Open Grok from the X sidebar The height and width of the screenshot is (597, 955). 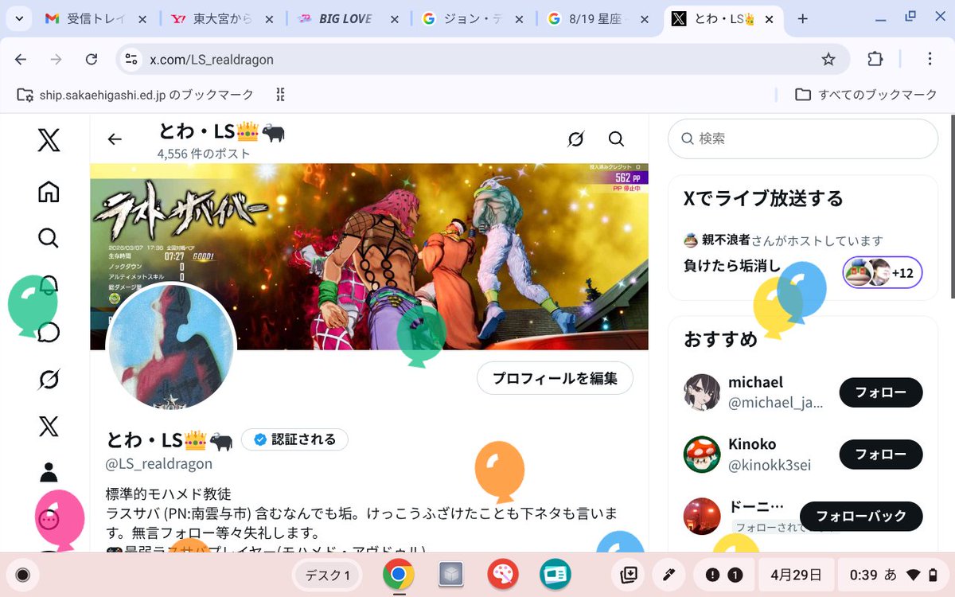coord(48,380)
